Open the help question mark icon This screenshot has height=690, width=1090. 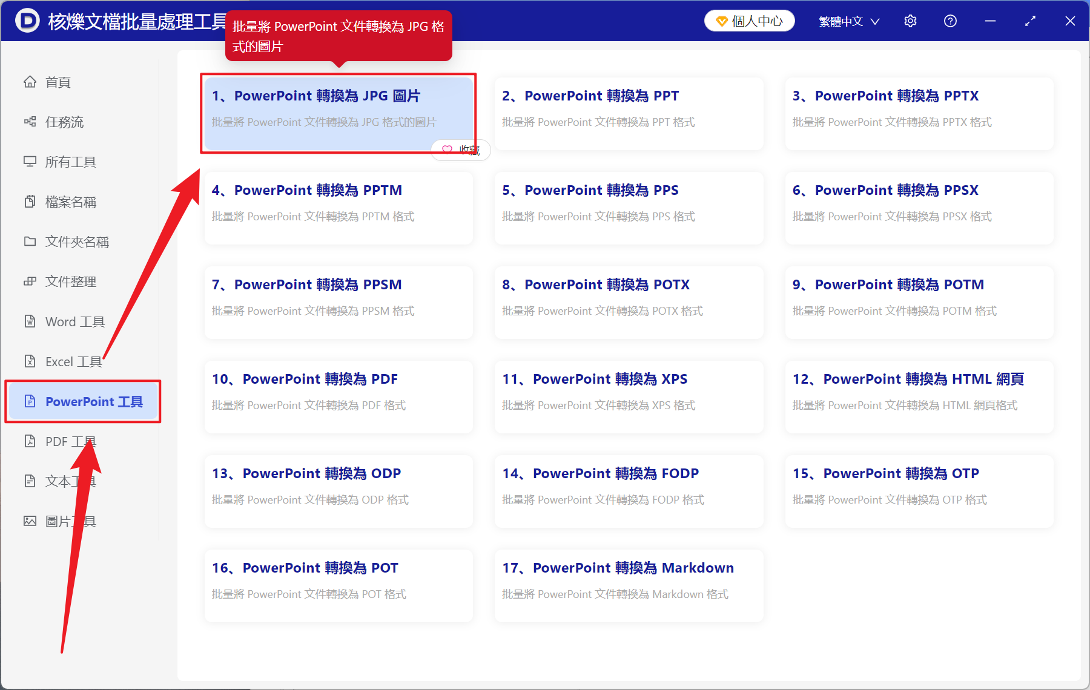[x=950, y=21]
